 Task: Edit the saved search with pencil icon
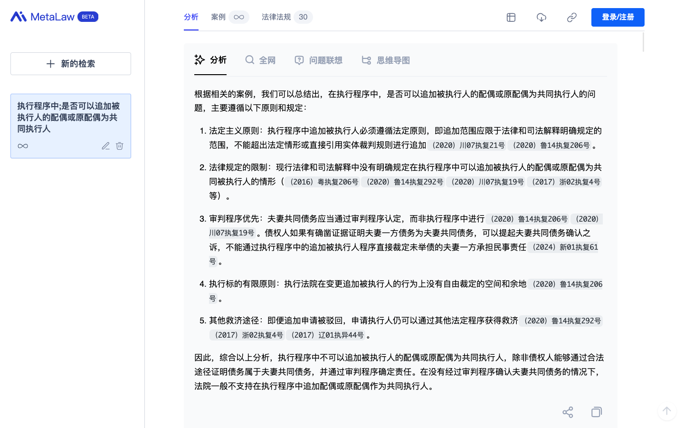(x=105, y=146)
